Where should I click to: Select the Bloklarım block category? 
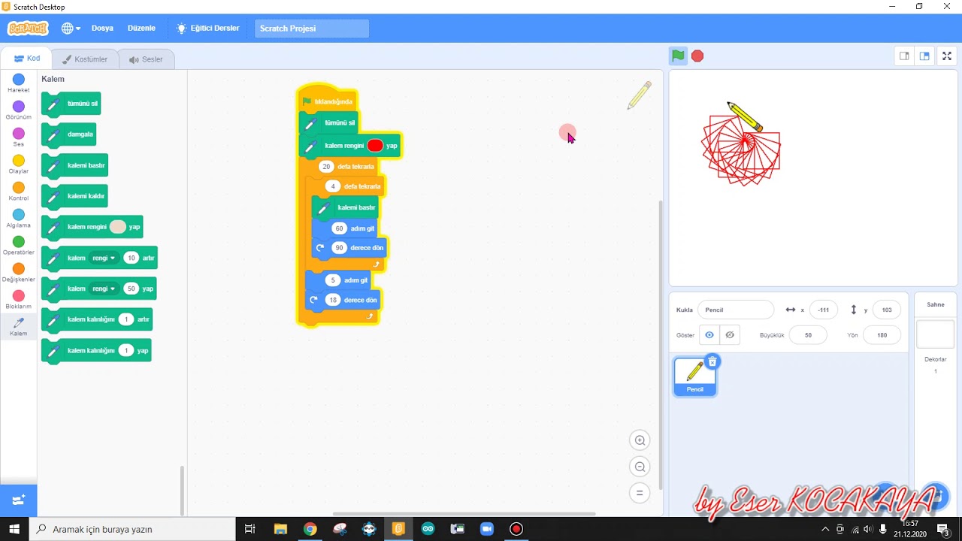click(19, 300)
